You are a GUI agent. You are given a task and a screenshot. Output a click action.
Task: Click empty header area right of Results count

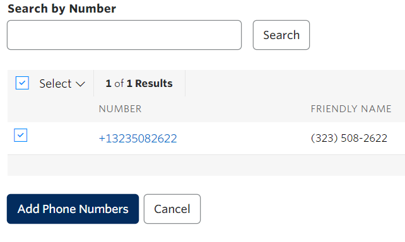[295, 83]
